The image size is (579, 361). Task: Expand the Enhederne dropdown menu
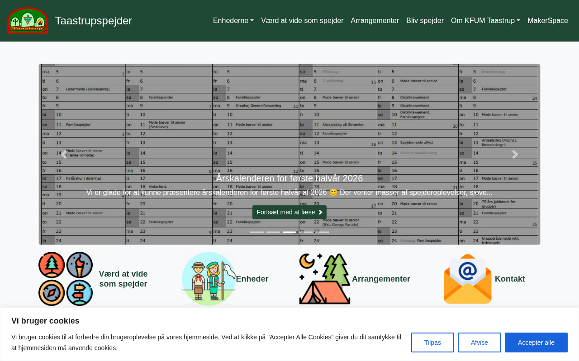(x=233, y=21)
